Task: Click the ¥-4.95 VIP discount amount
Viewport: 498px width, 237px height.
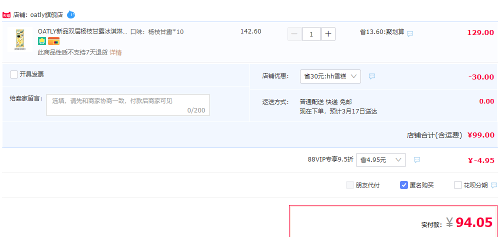Action: pyautogui.click(x=481, y=160)
